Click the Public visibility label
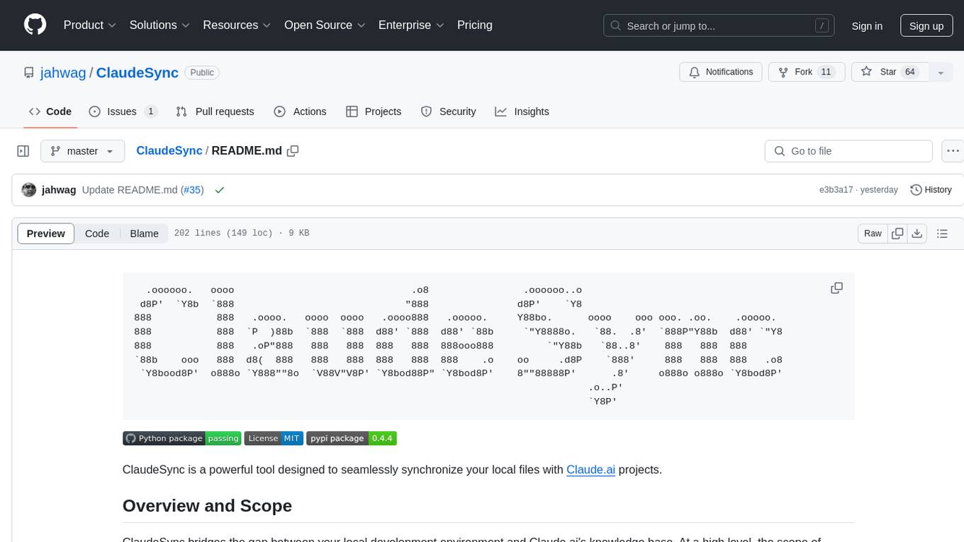 point(202,72)
